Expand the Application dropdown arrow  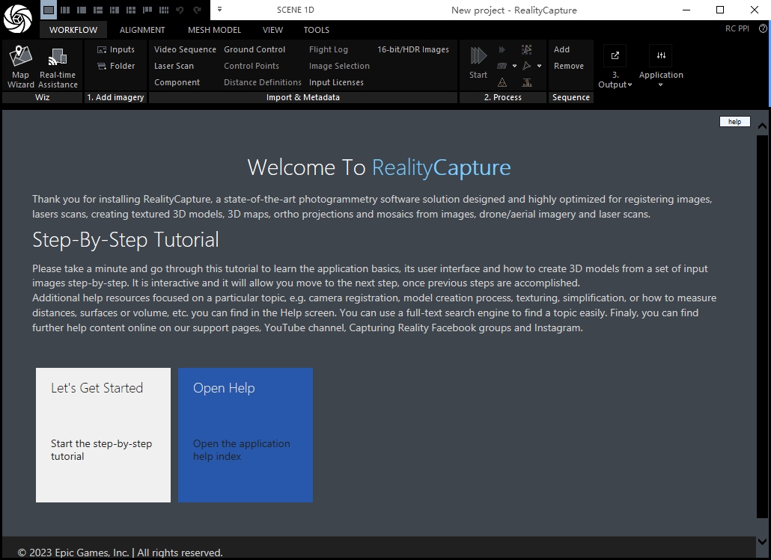pos(661,84)
